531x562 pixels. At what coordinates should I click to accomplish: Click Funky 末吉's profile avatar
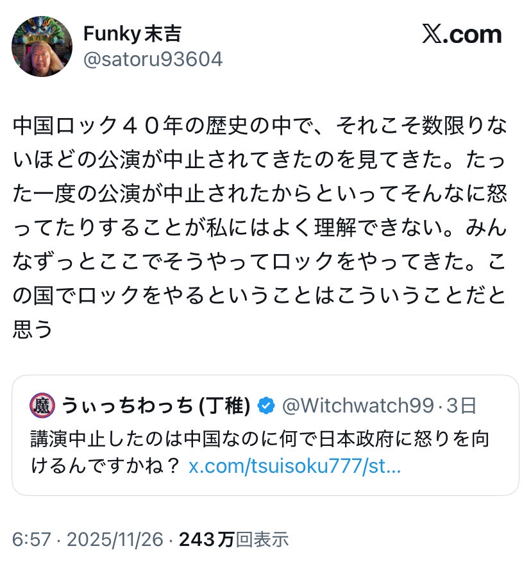pos(43,47)
